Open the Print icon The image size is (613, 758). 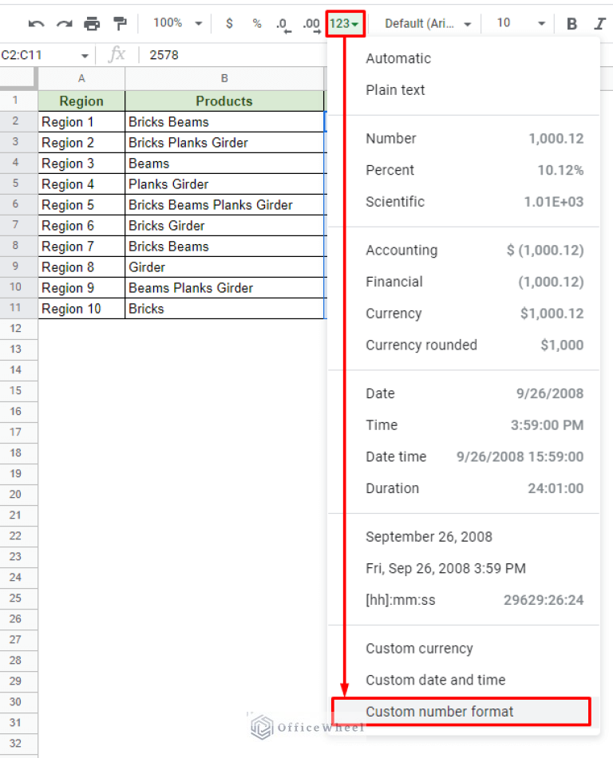[x=92, y=23]
